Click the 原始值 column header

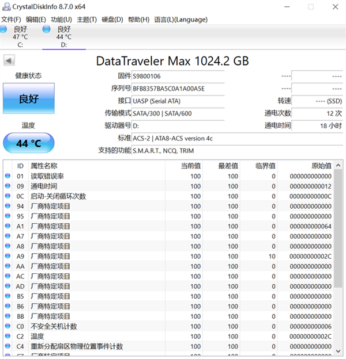click(306, 166)
